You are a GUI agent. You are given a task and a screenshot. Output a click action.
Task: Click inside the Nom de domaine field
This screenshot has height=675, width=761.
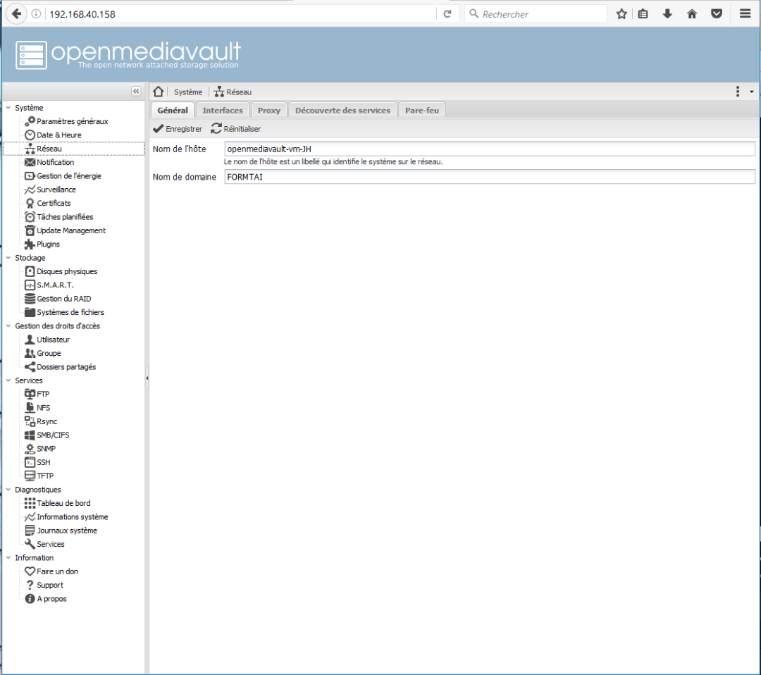[x=423, y=177]
